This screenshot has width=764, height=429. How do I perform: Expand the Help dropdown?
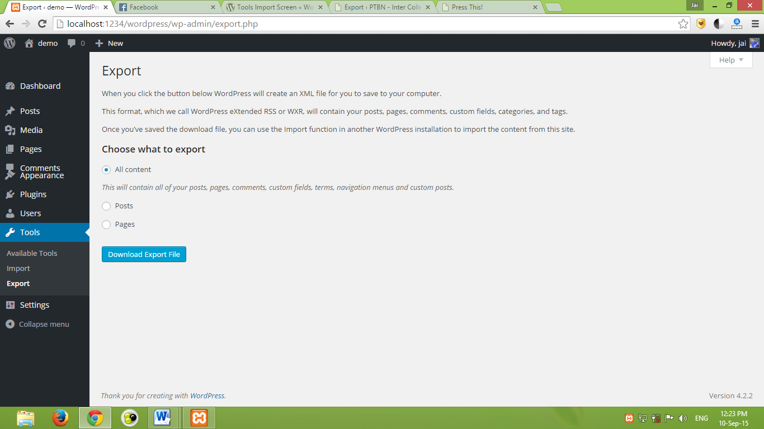pyautogui.click(x=731, y=60)
